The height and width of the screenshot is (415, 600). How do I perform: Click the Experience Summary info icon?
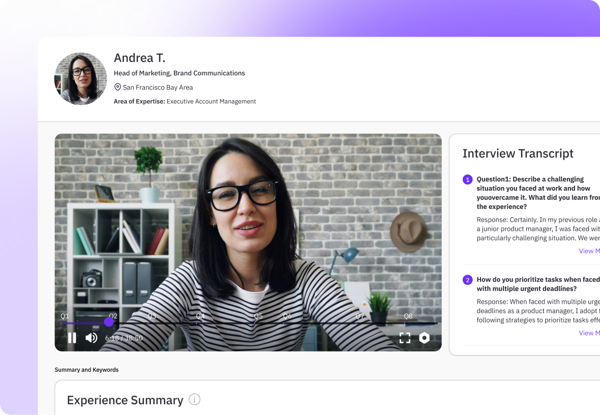pos(194,400)
